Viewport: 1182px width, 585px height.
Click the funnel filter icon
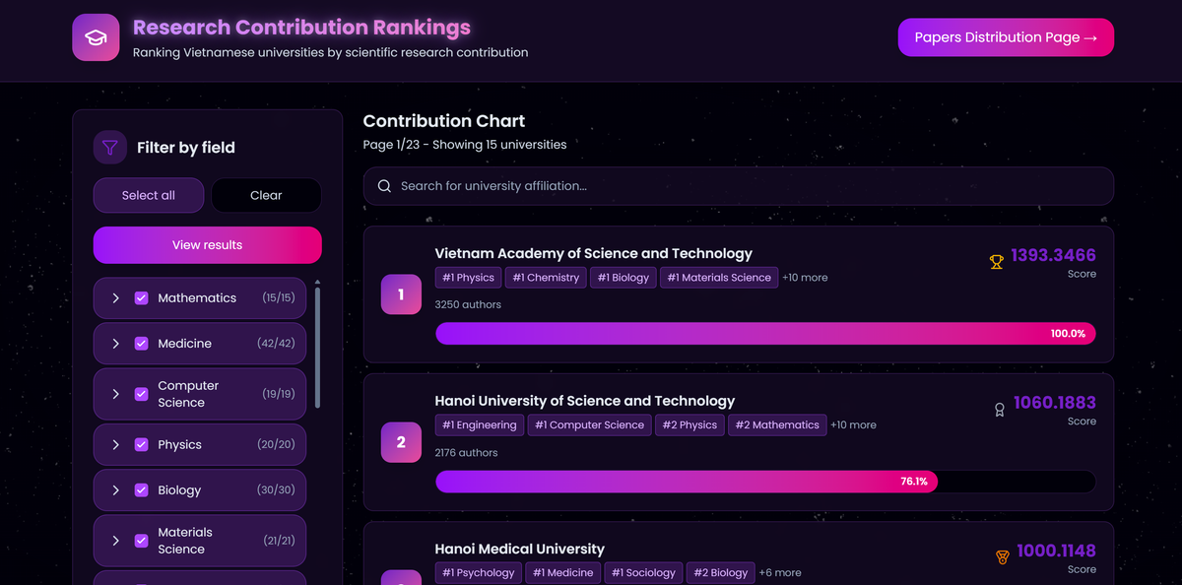[110, 148]
